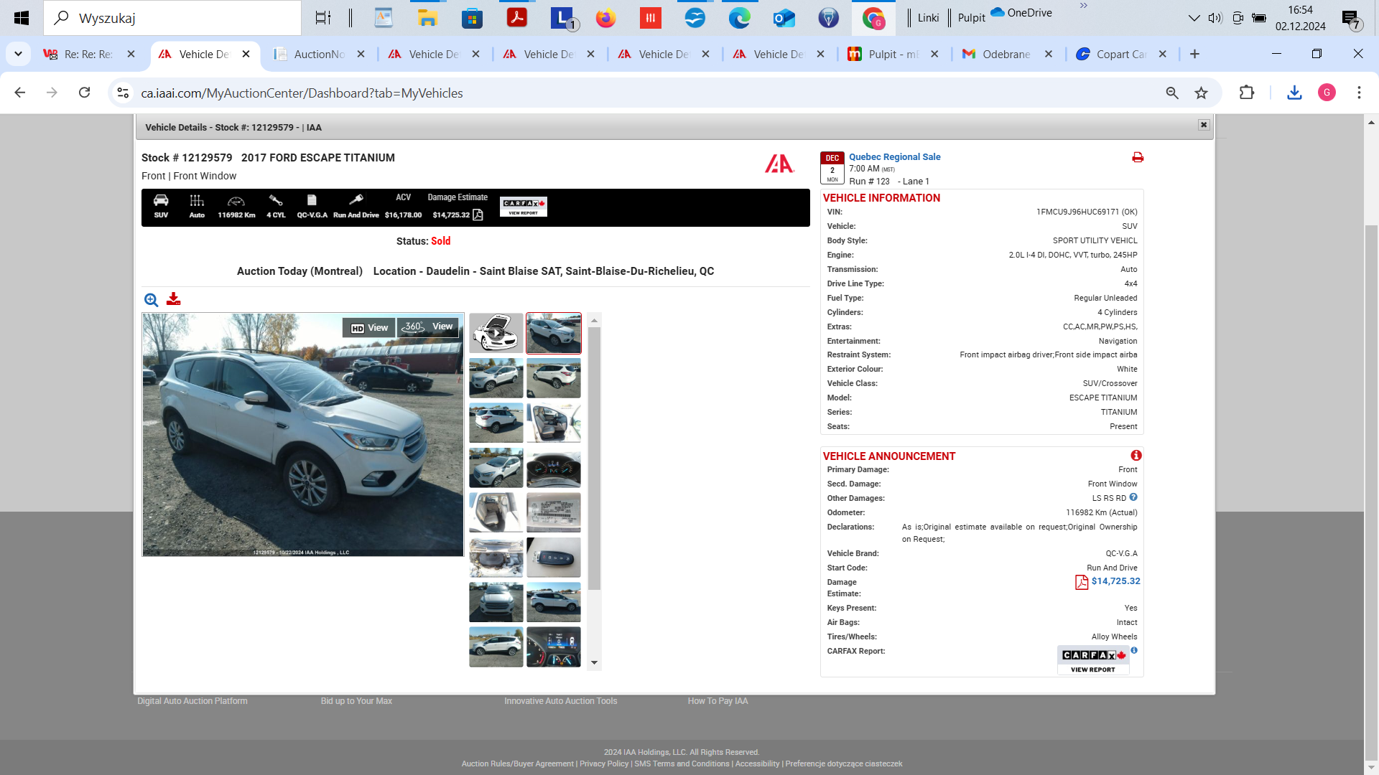Click the print vehicle details icon
This screenshot has width=1379, height=775.
click(1138, 157)
